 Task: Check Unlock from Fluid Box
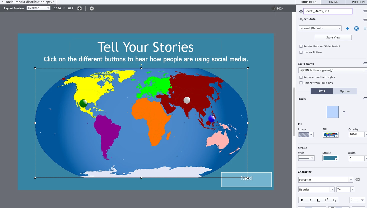point(301,83)
